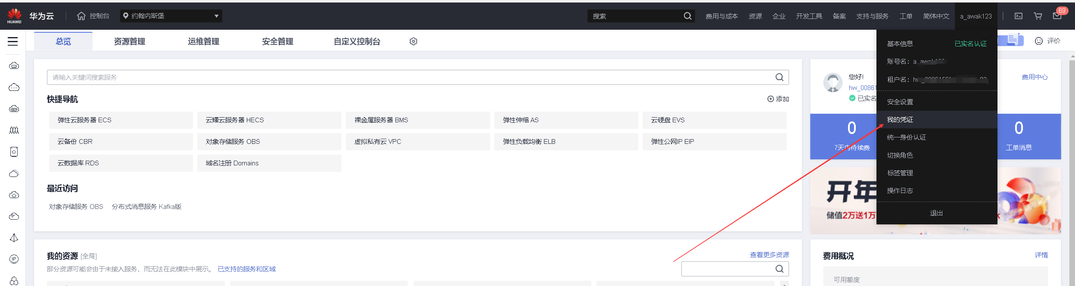Open 详情 link in 费用概况
Viewport: 1075px width, 286px height.
[1041, 255]
